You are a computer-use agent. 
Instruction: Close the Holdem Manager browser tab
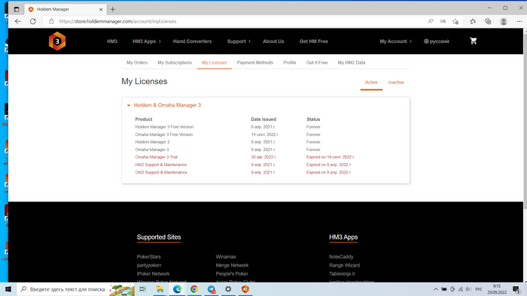pos(101,9)
